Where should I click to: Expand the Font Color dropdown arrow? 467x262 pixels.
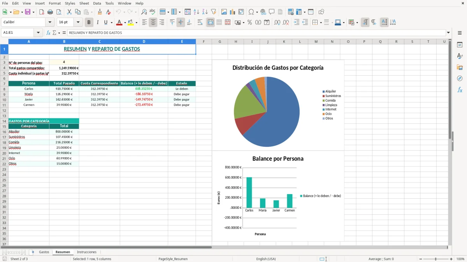(x=125, y=23)
